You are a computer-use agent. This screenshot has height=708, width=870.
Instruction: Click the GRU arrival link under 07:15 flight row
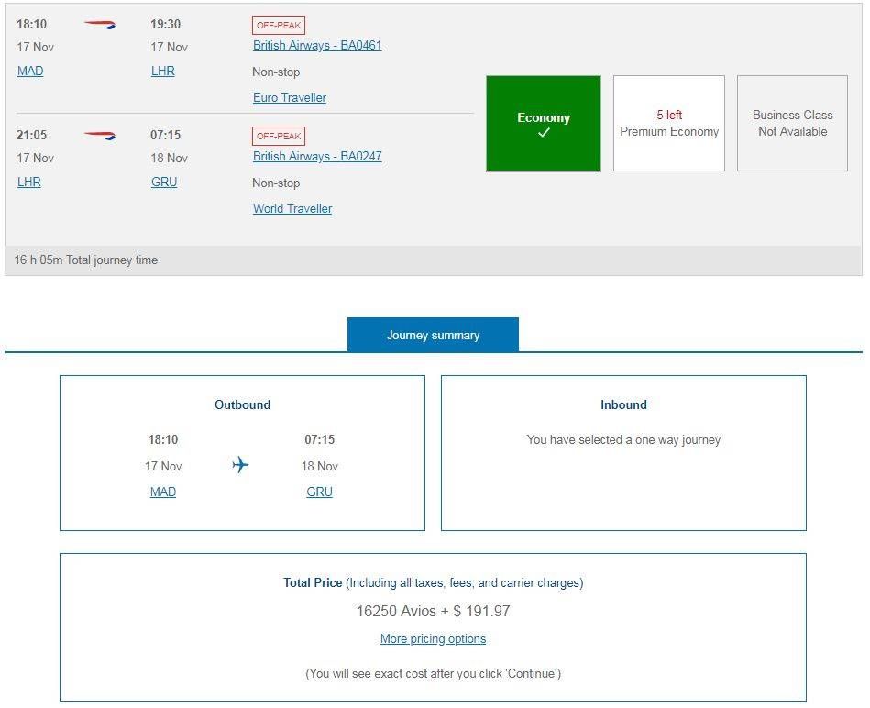164,182
